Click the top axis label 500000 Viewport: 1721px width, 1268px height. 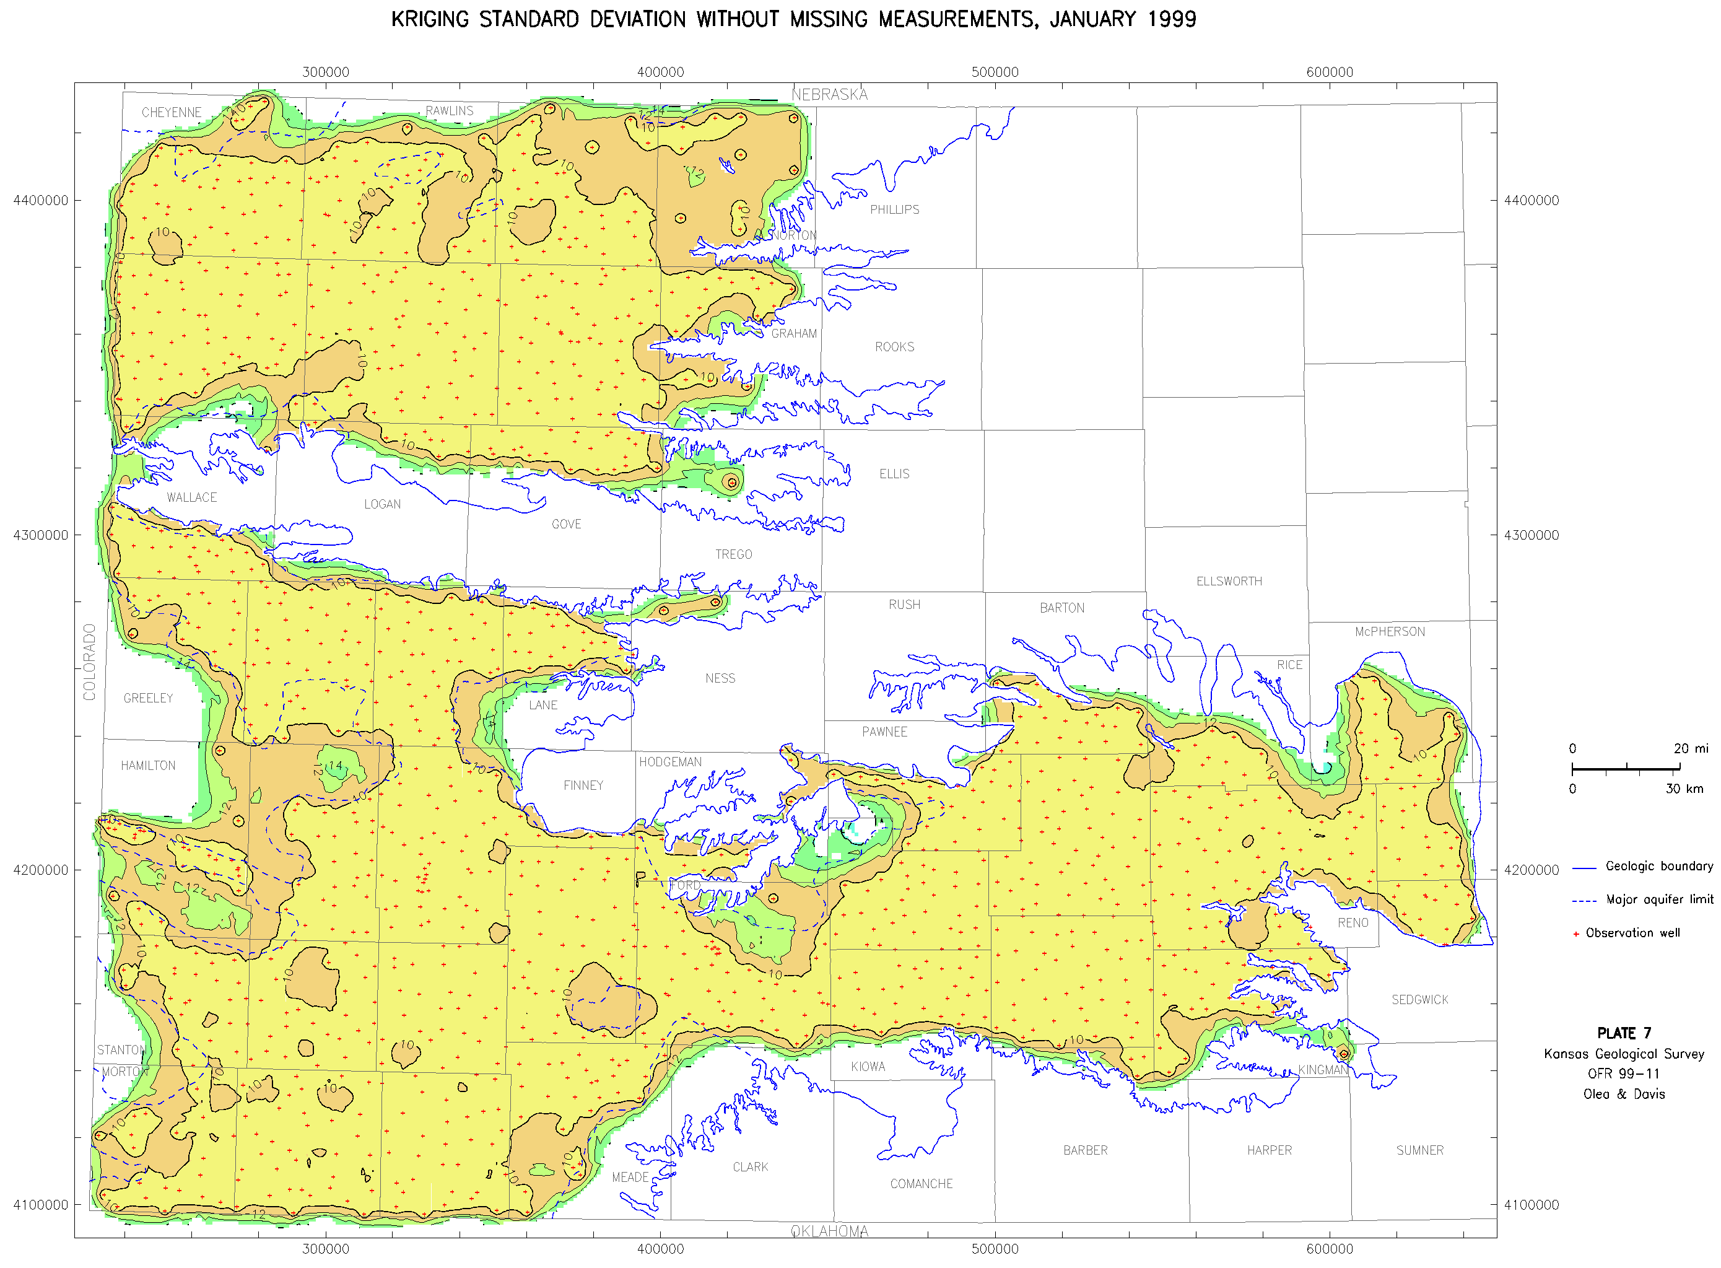click(x=995, y=72)
